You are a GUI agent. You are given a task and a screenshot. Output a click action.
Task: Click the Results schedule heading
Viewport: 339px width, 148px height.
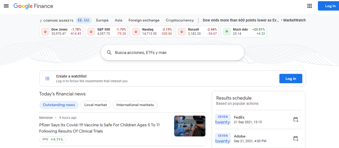pyautogui.click(x=234, y=98)
